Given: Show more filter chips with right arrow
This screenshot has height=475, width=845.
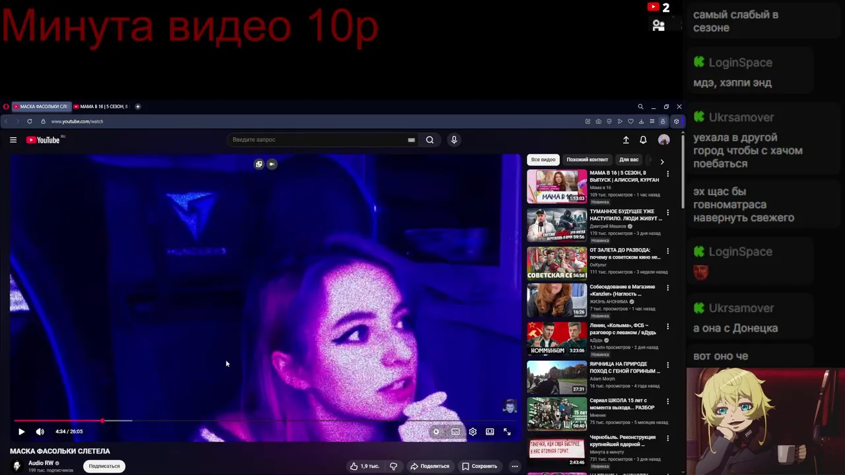Looking at the screenshot, I should pyautogui.click(x=662, y=160).
